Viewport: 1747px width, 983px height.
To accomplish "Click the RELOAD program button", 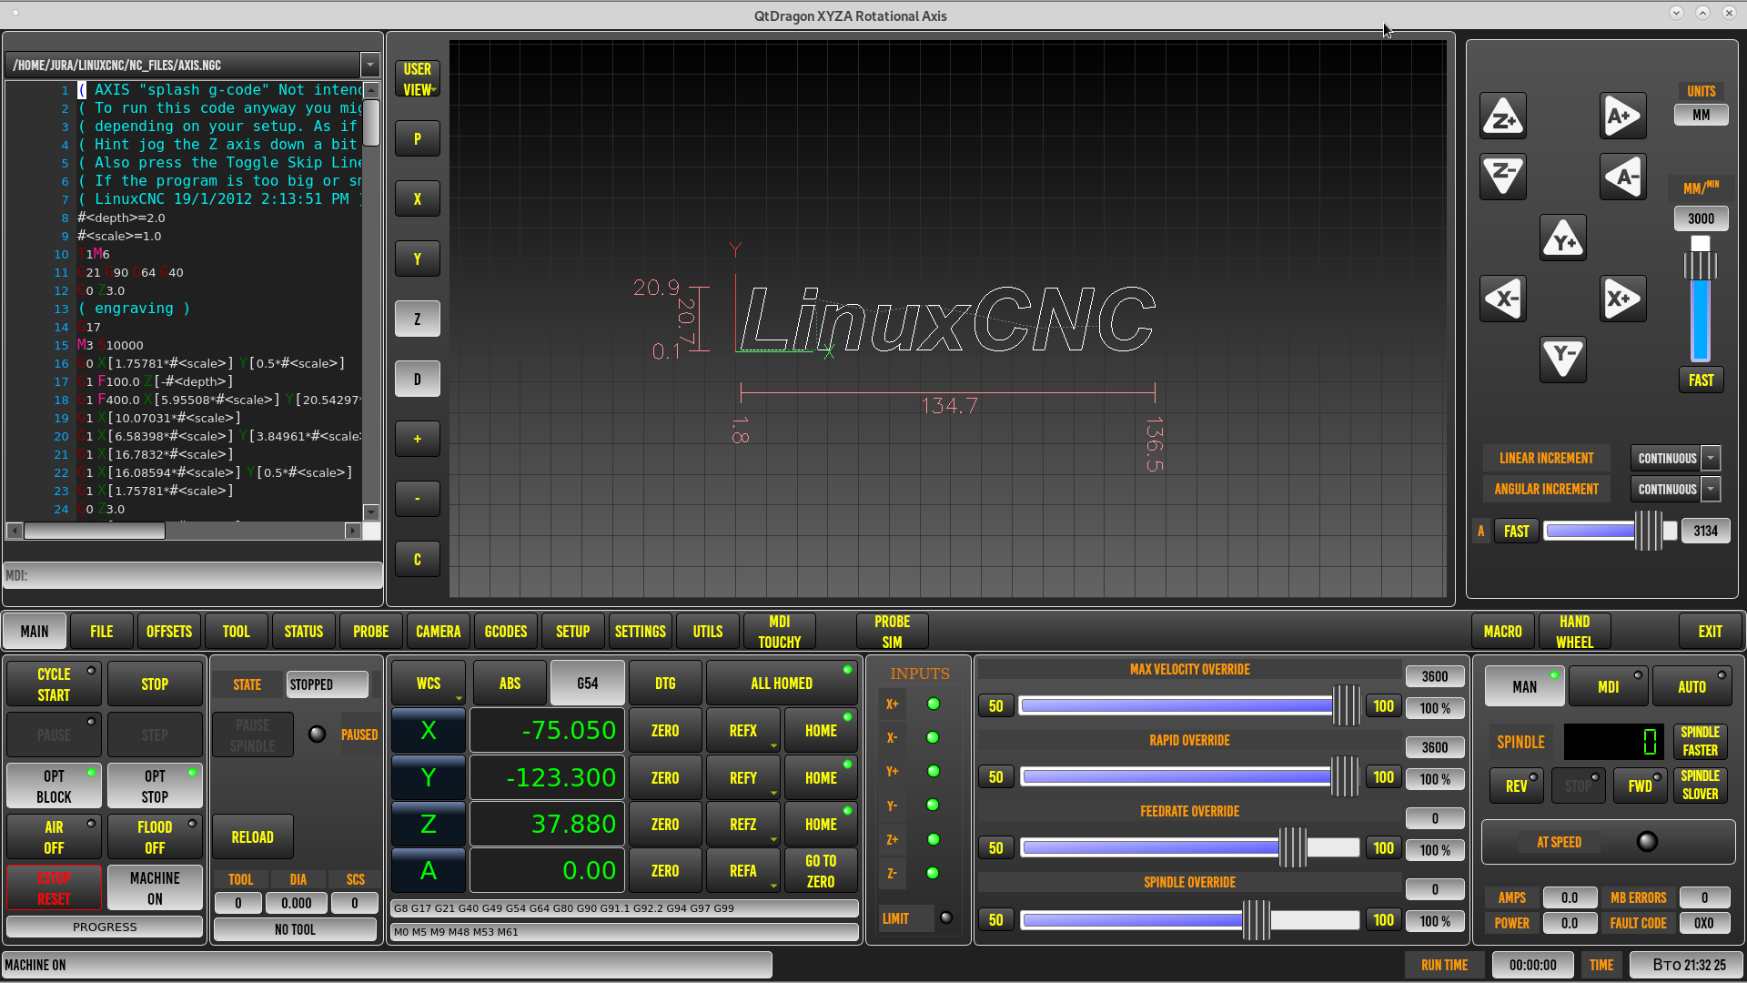I will click(253, 837).
